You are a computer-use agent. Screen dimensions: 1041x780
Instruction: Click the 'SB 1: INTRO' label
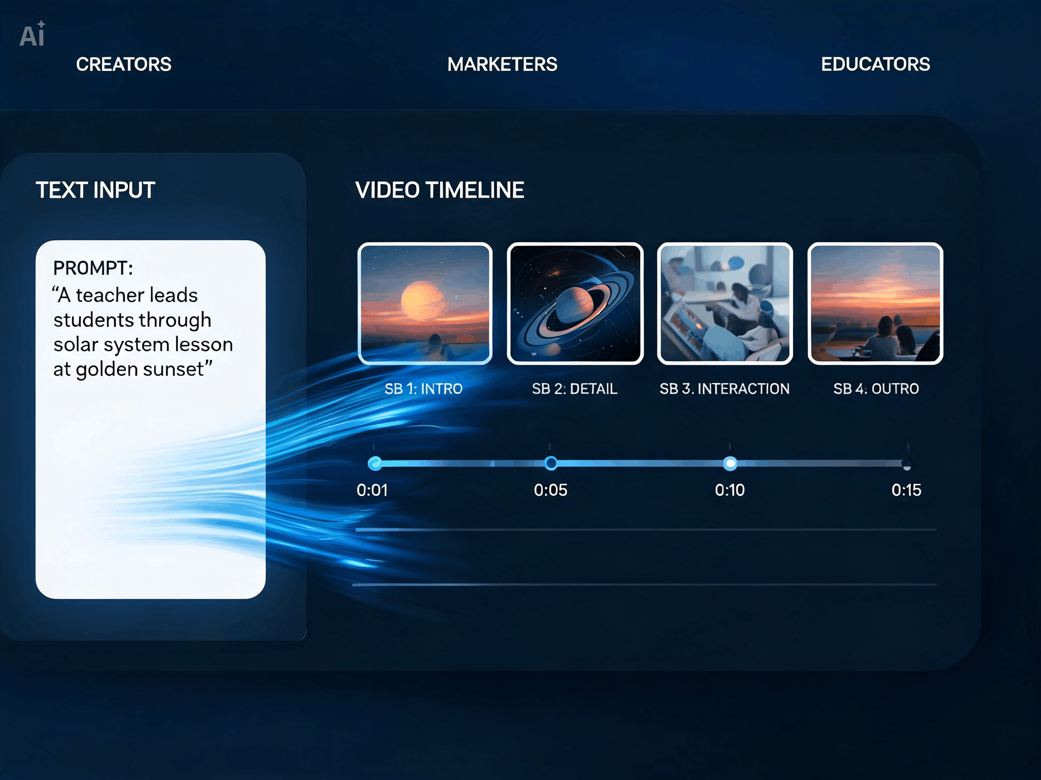point(423,389)
